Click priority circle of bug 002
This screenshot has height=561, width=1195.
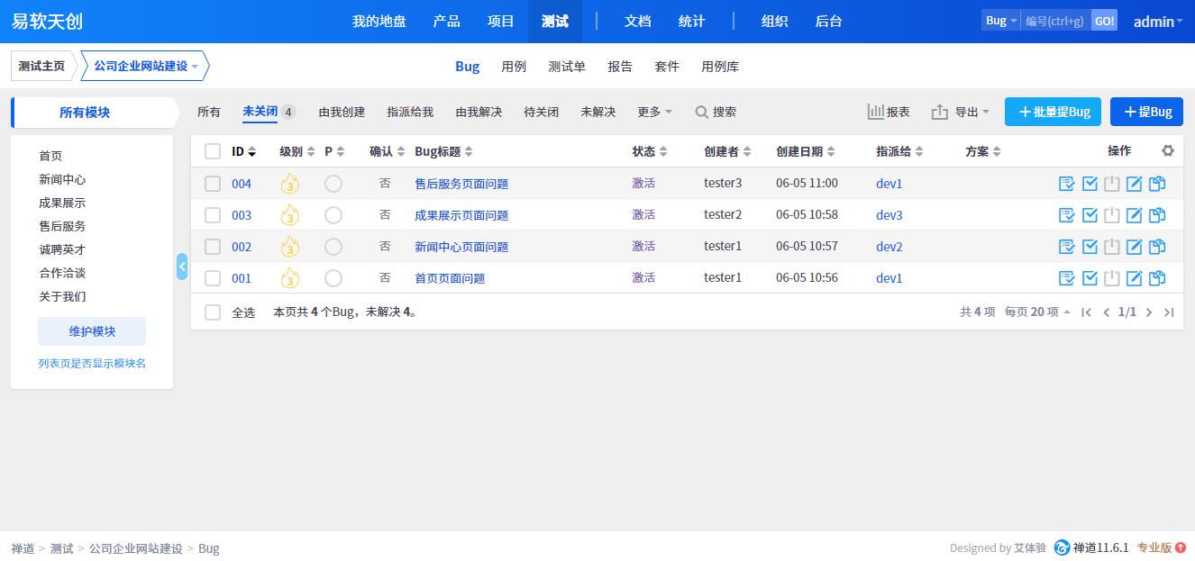point(333,247)
